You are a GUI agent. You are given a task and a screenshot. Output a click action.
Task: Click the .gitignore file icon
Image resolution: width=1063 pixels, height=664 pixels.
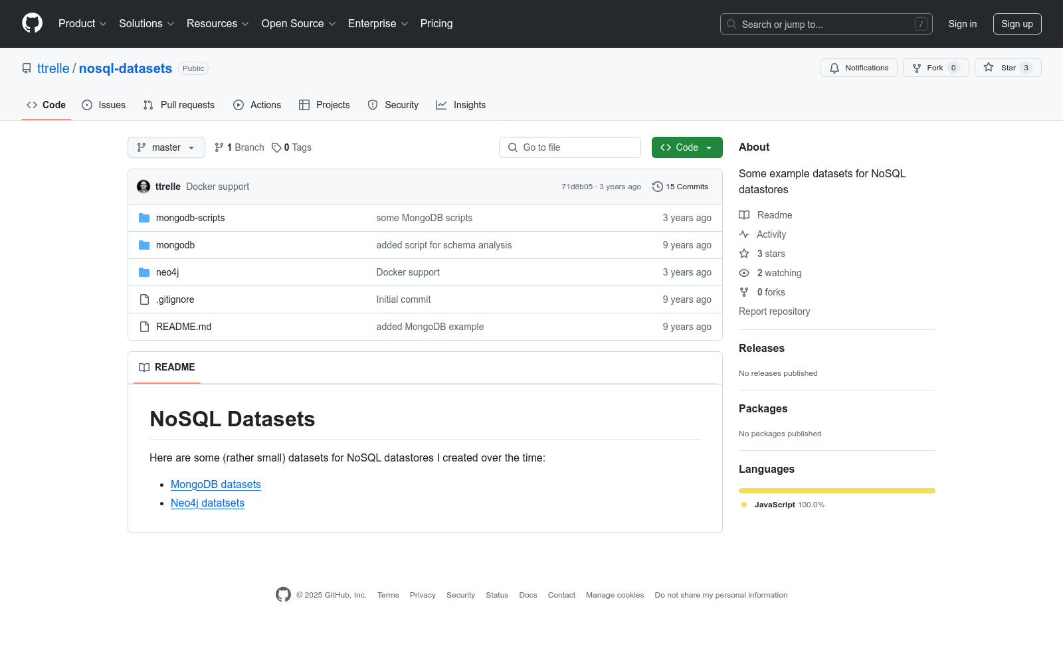pyautogui.click(x=144, y=299)
